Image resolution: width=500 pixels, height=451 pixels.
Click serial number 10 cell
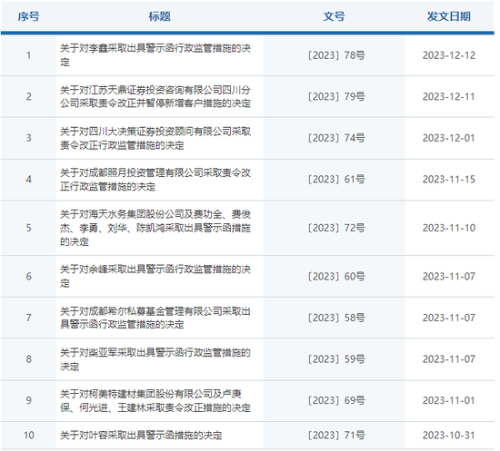click(28, 435)
